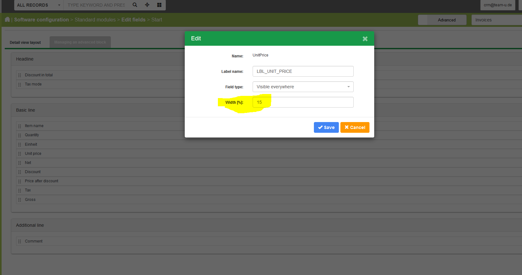Open Standard modules breadcrumb link
This screenshot has height=275, width=522.
(x=95, y=20)
